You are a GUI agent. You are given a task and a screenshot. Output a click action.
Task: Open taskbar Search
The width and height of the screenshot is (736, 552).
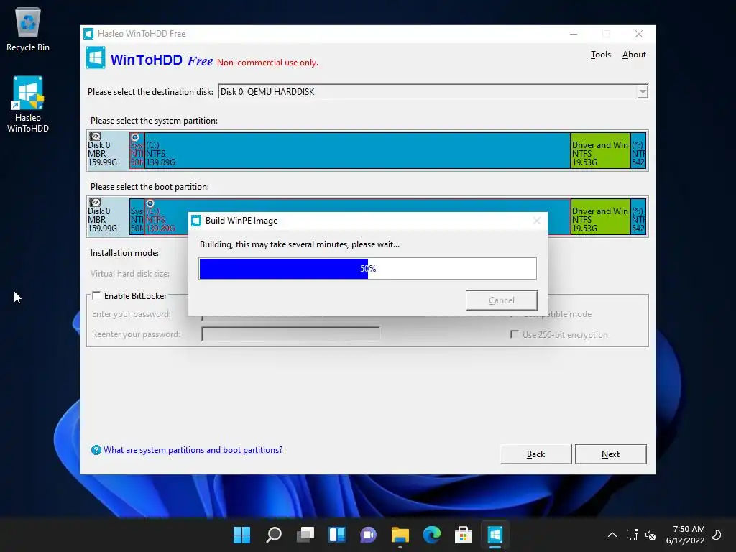[274, 535]
